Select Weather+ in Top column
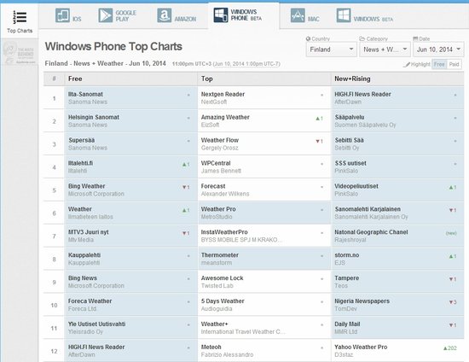This screenshot has height=362, width=469. pos(214,324)
